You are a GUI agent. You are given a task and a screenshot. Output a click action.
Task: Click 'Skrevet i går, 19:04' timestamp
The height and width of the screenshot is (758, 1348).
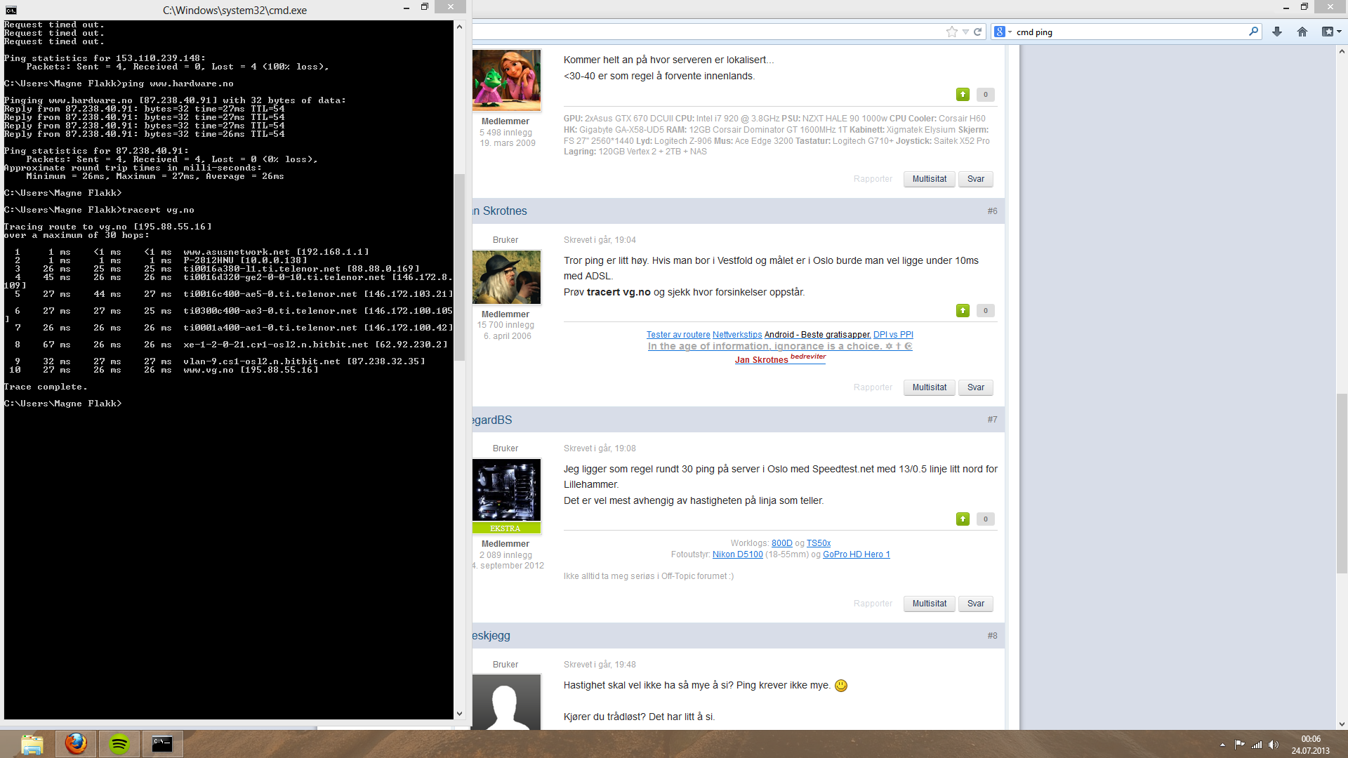[x=600, y=240]
